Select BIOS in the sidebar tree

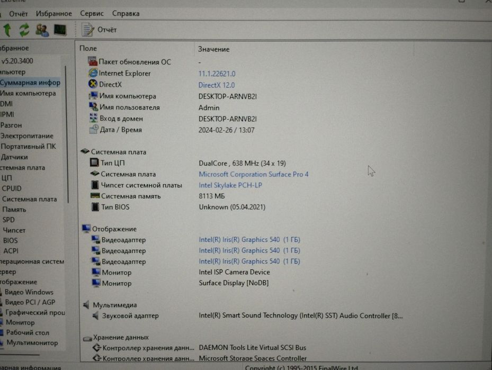point(11,240)
